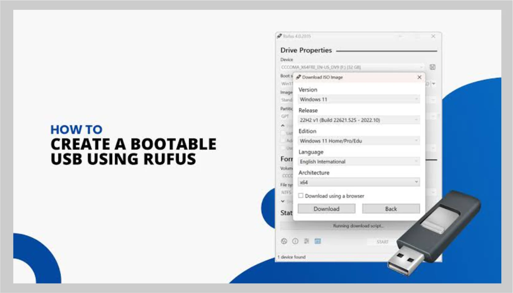Screen dimensions: 513x293
Task: Open the Architecture dropdown showing x64
Action: point(359,182)
